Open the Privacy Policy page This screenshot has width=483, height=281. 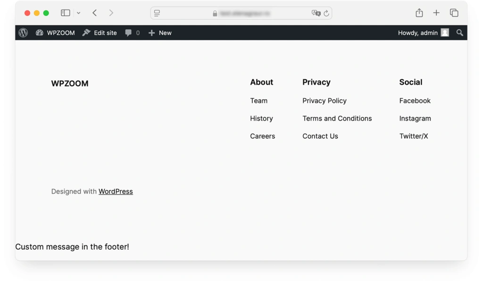click(325, 100)
